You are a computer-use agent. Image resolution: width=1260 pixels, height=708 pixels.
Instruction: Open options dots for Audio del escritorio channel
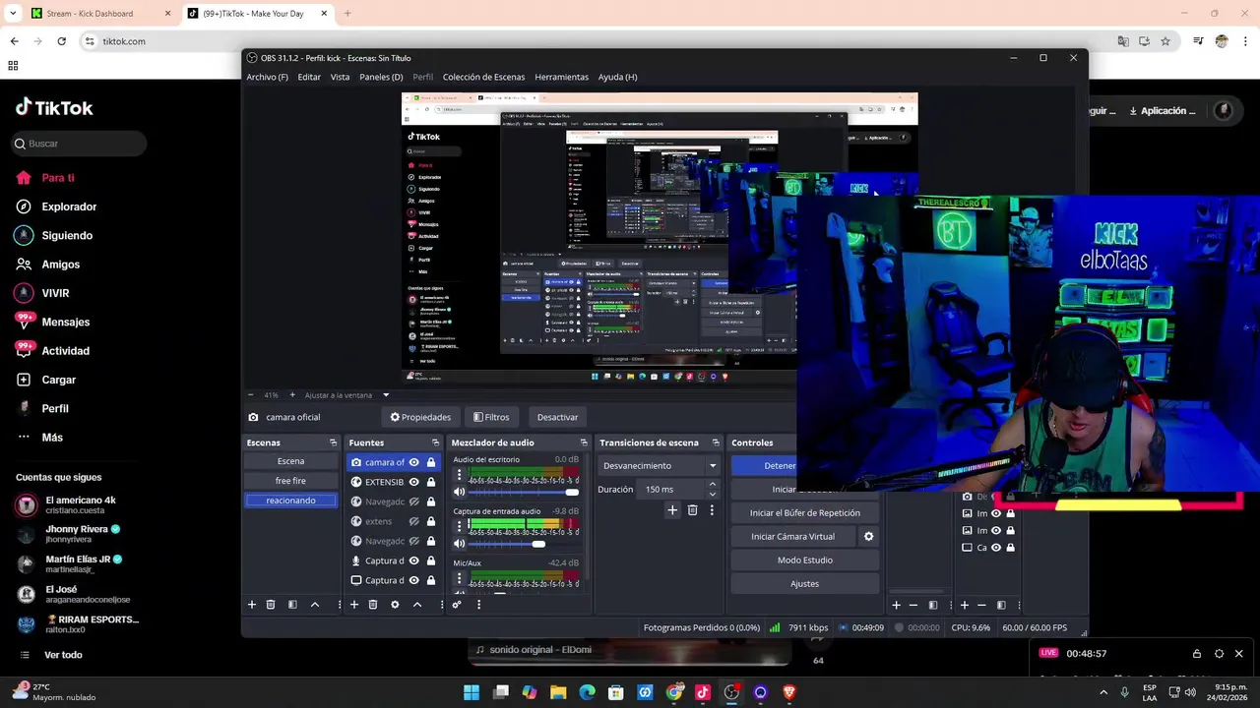pos(459,475)
